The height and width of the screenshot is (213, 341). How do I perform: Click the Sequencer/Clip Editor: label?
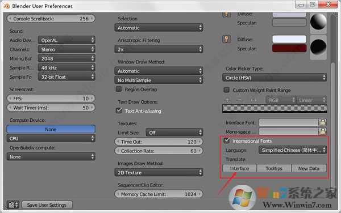[140, 185]
